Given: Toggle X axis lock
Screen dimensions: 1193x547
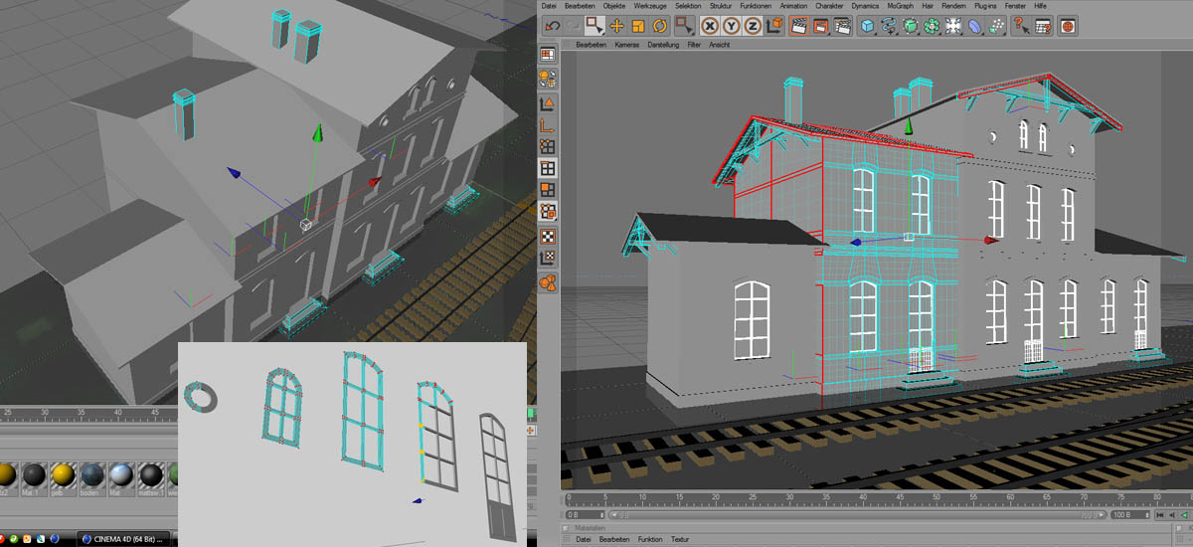Looking at the screenshot, I should point(711,26).
